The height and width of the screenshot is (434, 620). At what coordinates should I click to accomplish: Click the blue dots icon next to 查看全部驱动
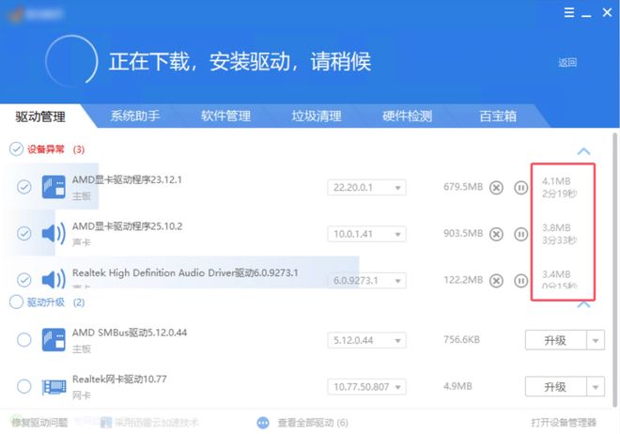click(263, 423)
